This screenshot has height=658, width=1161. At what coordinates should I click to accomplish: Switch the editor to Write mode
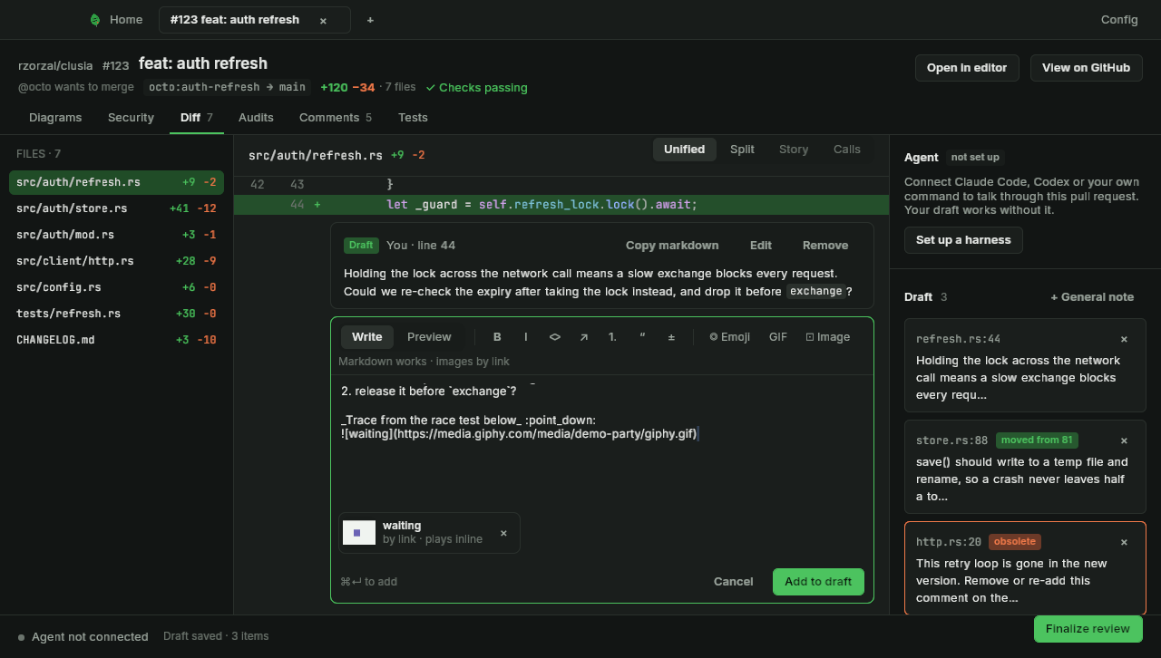[367, 337]
